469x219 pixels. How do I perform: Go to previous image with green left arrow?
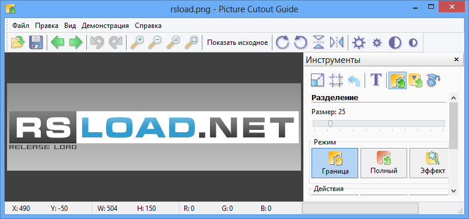pyautogui.click(x=57, y=43)
